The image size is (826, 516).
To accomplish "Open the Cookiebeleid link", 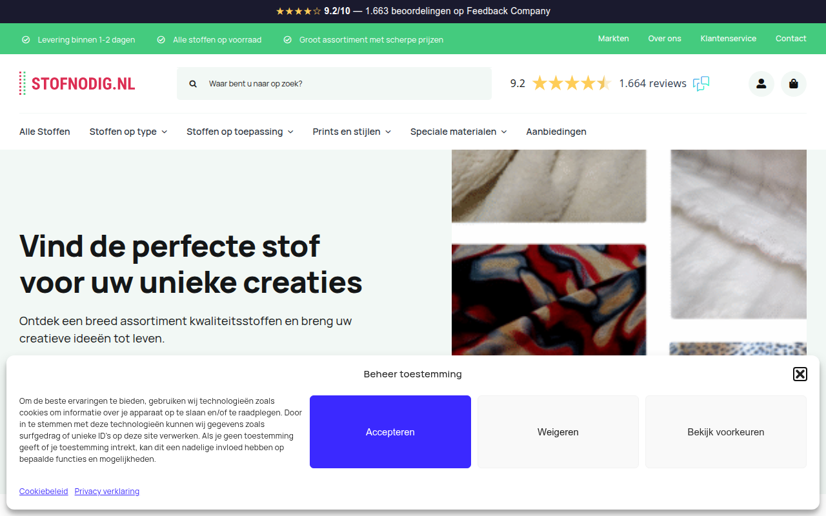I will point(44,491).
